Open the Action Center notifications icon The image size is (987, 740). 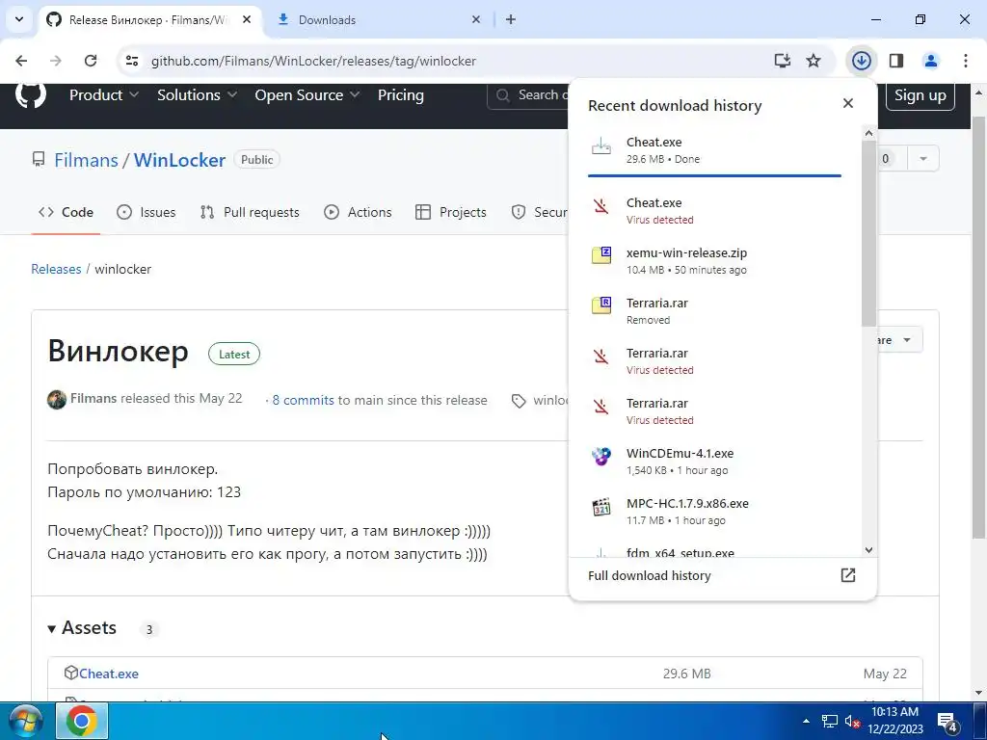click(x=948, y=723)
